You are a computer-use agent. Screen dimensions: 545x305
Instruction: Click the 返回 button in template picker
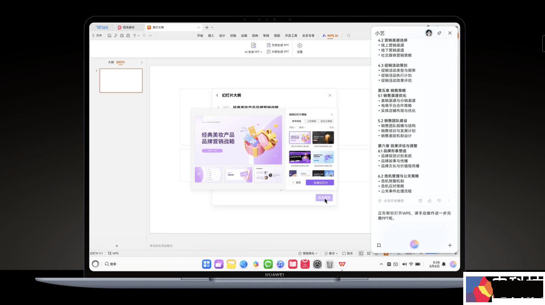click(x=297, y=182)
